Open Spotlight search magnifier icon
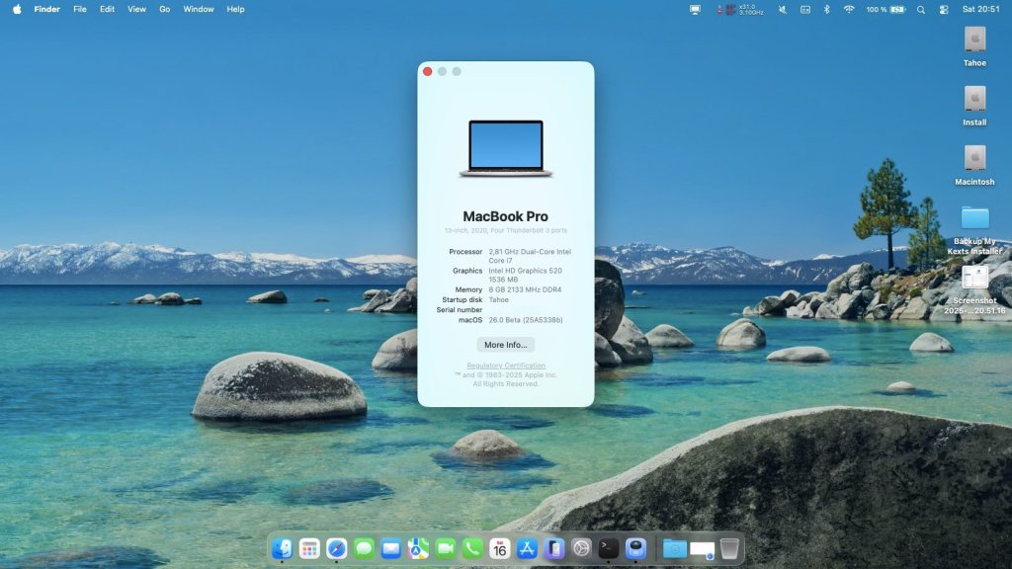Screen dimensions: 1012x569 coord(920,9)
